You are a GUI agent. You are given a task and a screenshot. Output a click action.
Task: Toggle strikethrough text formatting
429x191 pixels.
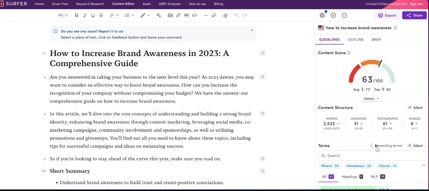tap(101, 15)
